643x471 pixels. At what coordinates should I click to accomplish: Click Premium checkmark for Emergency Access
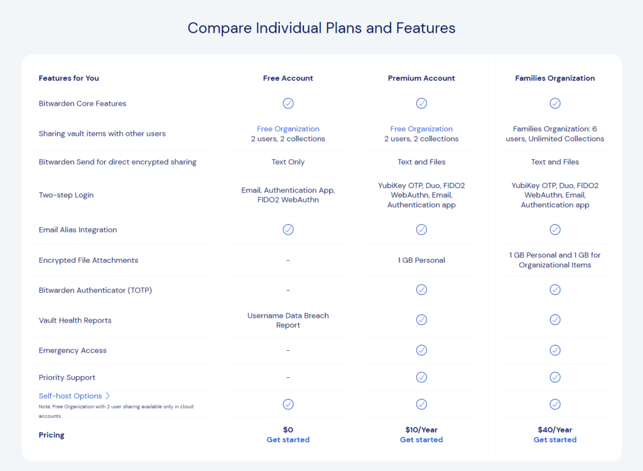click(x=421, y=350)
